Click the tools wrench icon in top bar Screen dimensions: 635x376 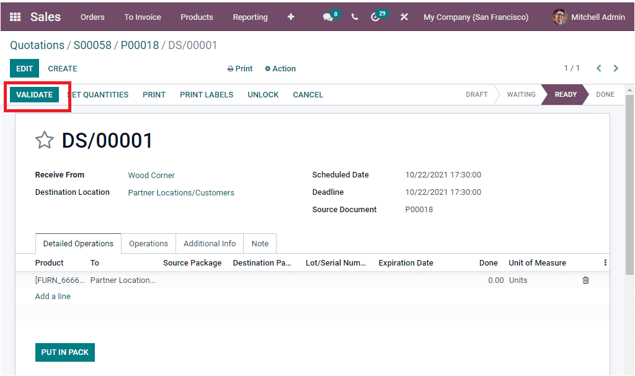(404, 17)
